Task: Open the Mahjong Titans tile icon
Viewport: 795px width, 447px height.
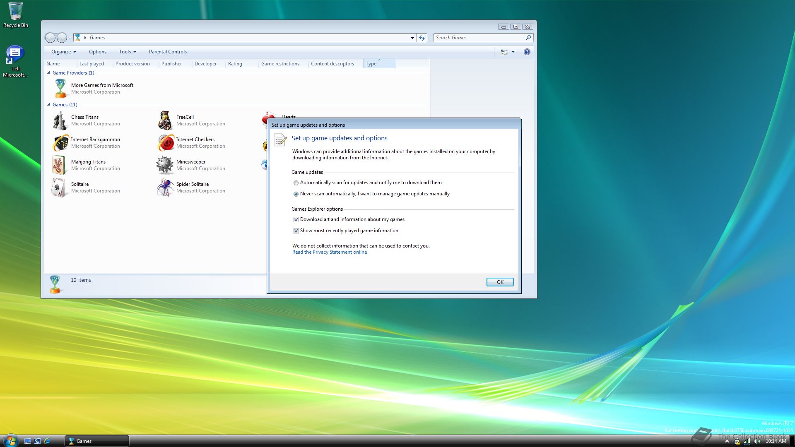Action: (x=59, y=165)
